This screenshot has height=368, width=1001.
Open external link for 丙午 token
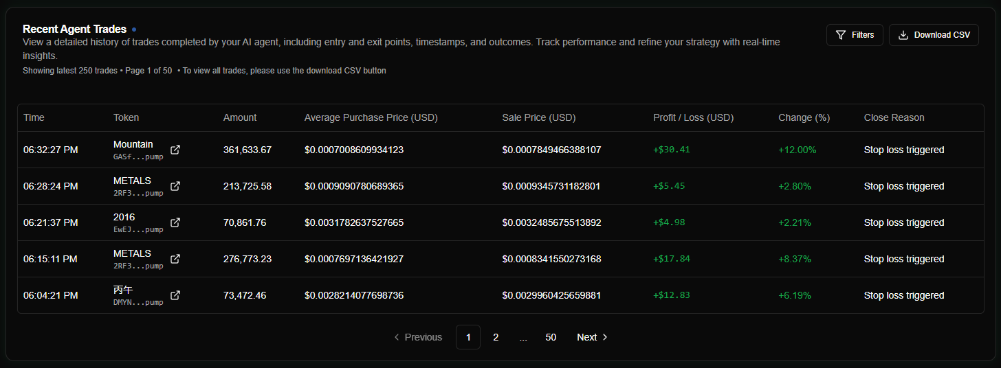[175, 295]
